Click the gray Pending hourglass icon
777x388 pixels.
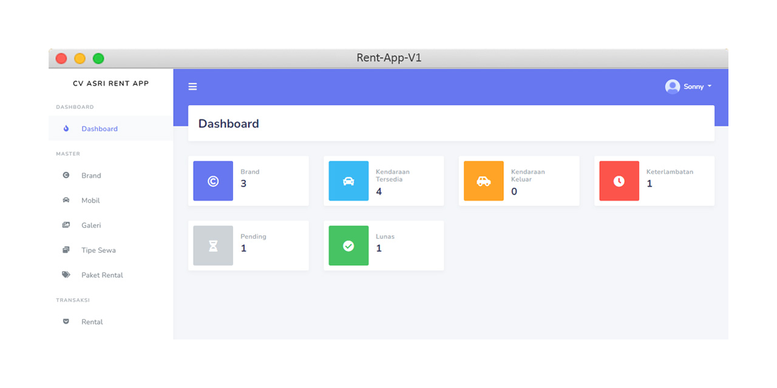pyautogui.click(x=213, y=246)
